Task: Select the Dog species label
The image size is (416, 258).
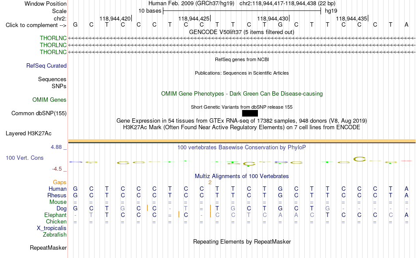Action: tap(61, 209)
